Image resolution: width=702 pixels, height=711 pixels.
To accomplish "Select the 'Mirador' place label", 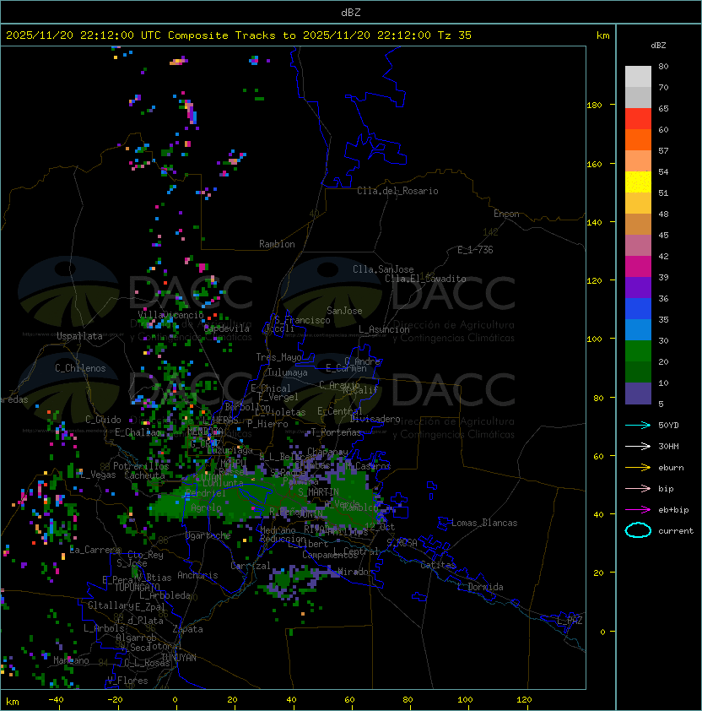I will click(356, 572).
